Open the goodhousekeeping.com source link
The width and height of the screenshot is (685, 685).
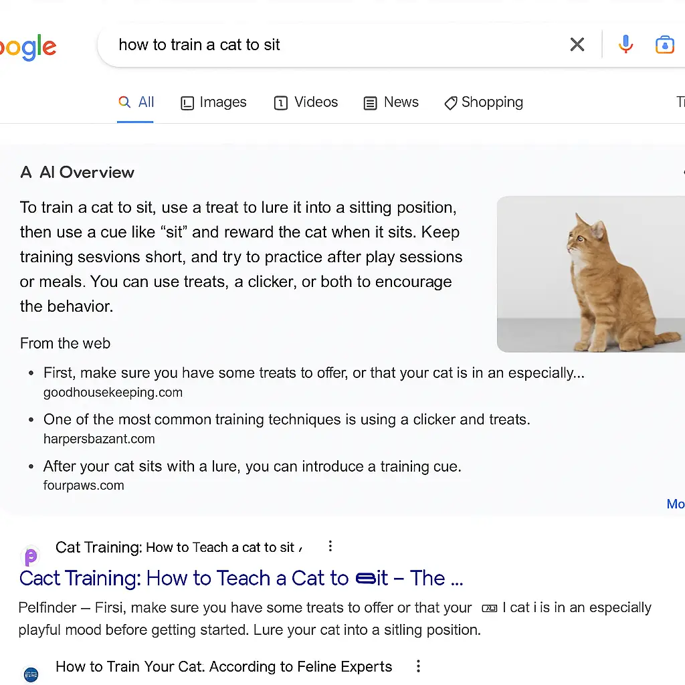click(x=113, y=393)
